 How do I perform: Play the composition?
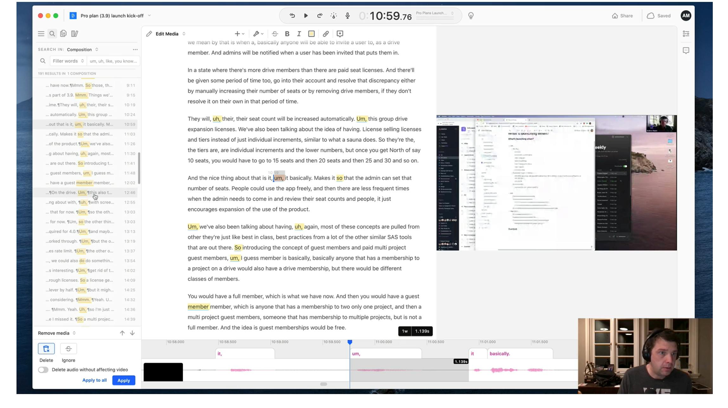click(x=306, y=16)
